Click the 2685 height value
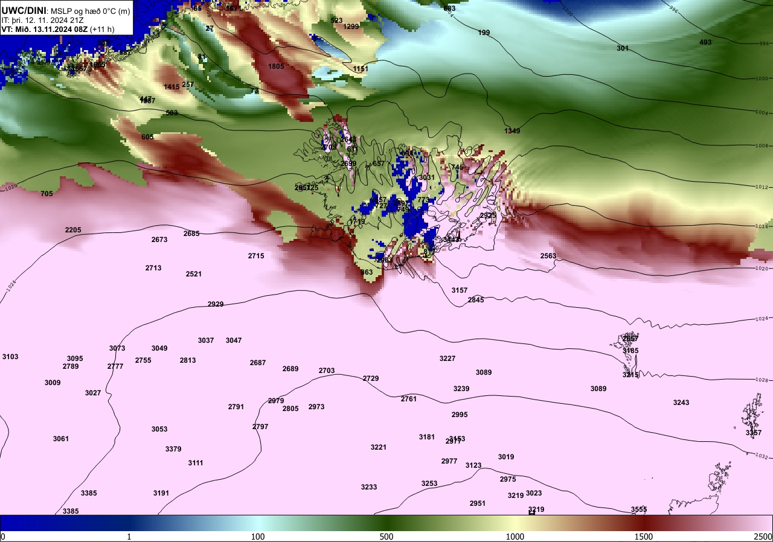The height and width of the screenshot is (542, 773). click(191, 234)
